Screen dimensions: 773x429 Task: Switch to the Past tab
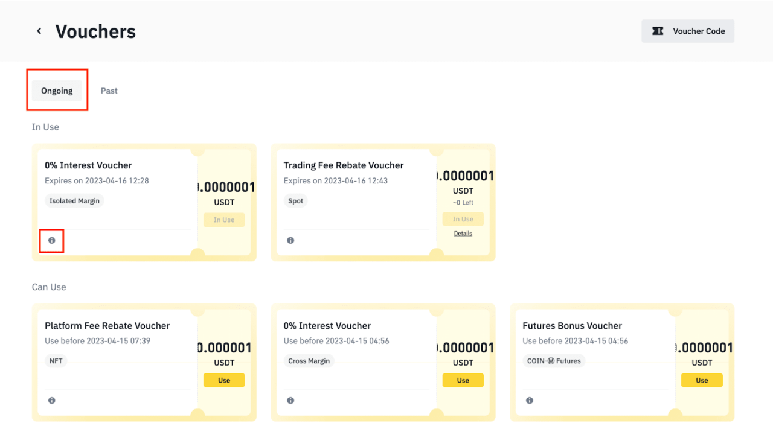click(x=109, y=91)
